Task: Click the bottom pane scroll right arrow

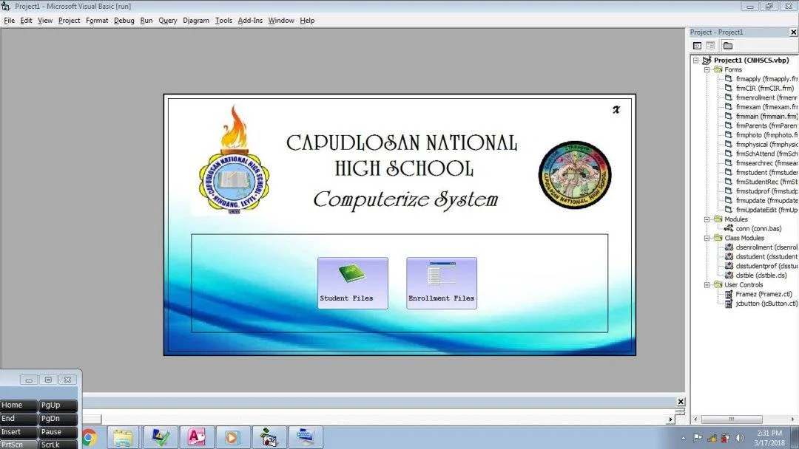Action: coord(670,419)
